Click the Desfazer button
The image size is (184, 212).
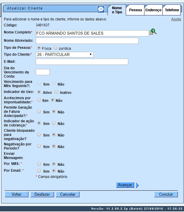coord(42,195)
